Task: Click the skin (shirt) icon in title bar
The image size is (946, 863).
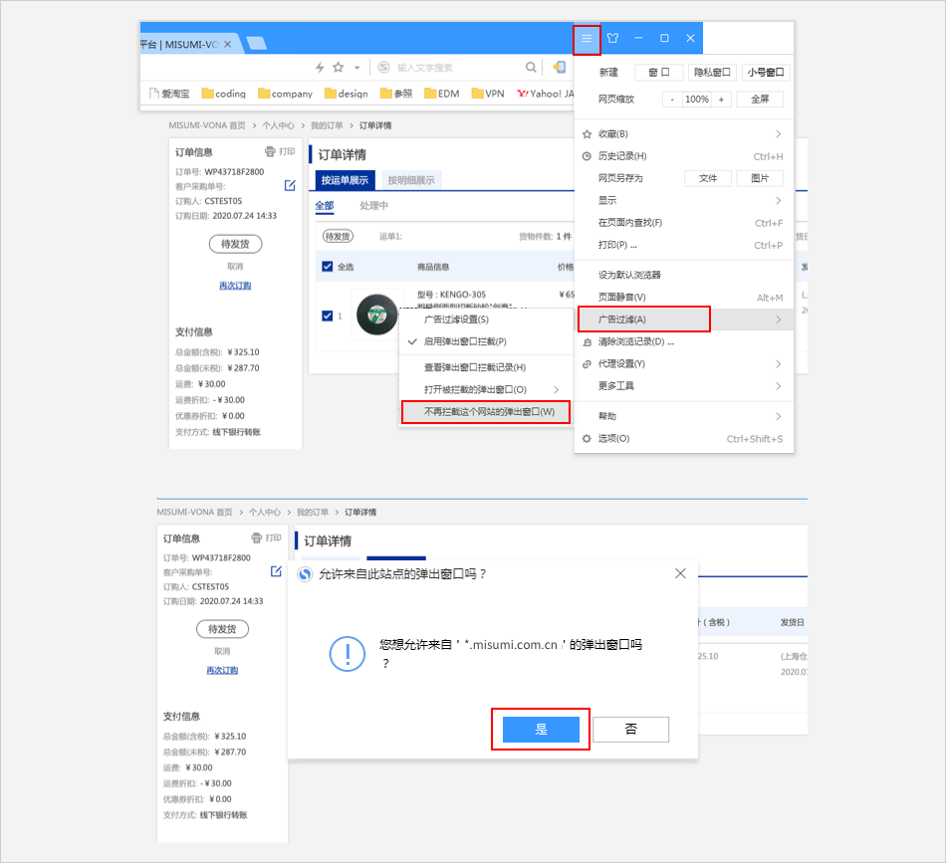Action: (612, 39)
